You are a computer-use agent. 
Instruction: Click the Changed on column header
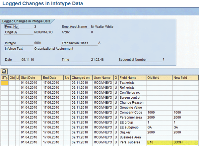pyautogui.click(x=81, y=78)
